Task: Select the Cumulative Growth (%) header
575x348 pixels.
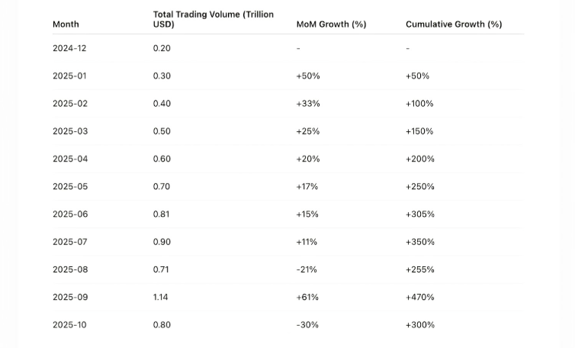Action: coord(453,24)
